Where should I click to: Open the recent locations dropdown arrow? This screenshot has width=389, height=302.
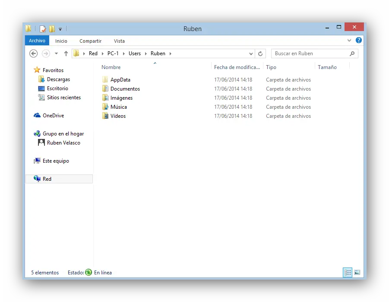56,53
